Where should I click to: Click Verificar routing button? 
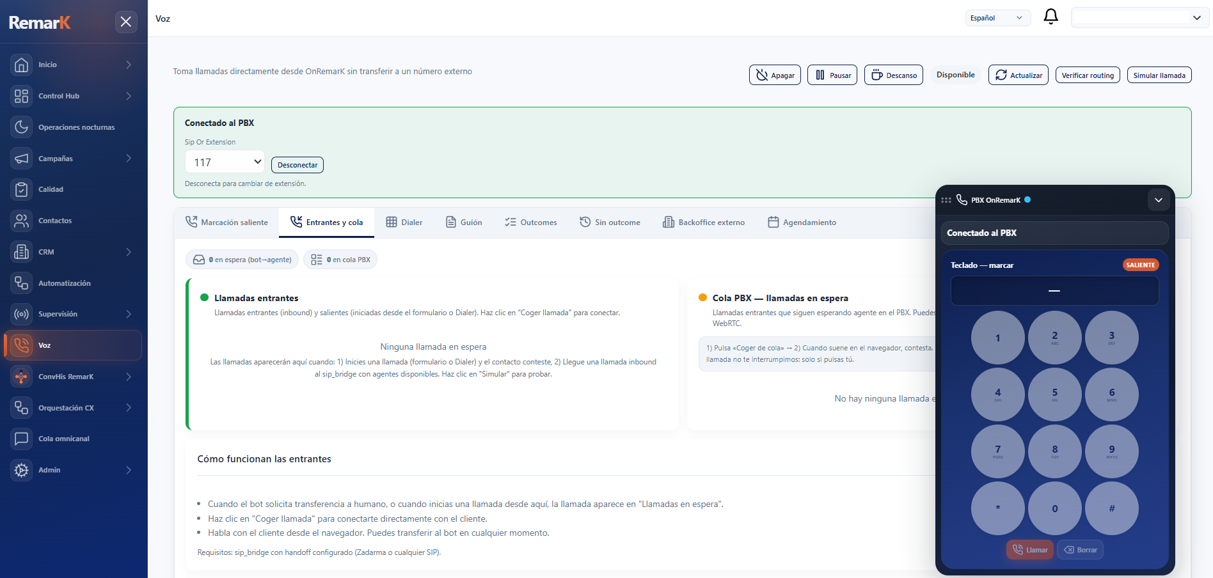click(1088, 75)
